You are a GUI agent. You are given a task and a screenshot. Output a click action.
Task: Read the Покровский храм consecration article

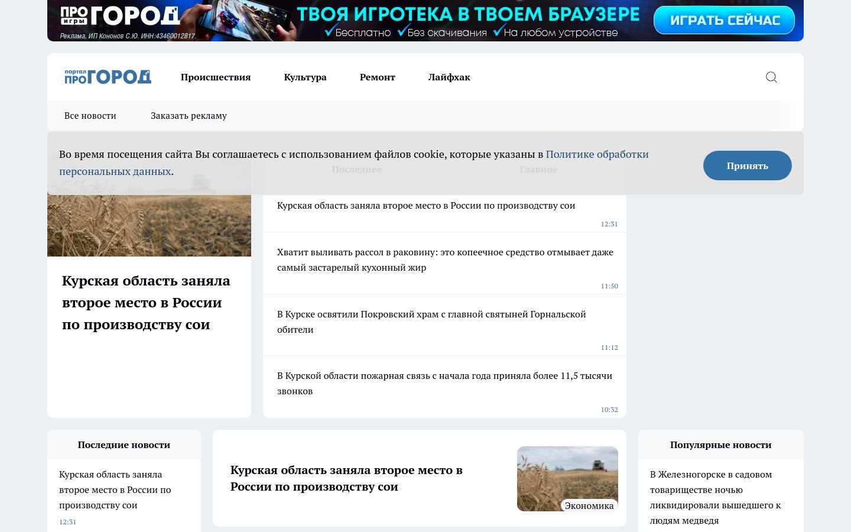[431, 322]
